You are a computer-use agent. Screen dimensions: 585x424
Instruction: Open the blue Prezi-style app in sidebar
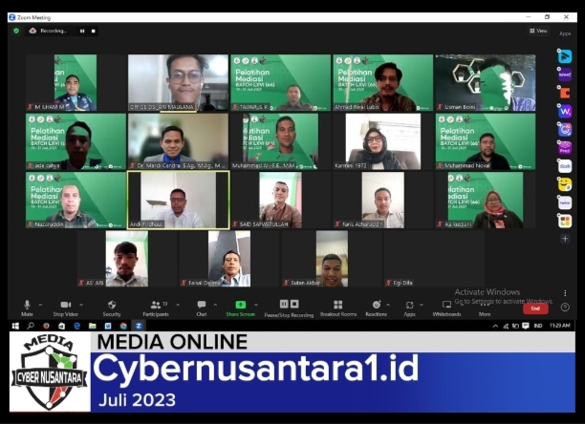tap(565, 56)
